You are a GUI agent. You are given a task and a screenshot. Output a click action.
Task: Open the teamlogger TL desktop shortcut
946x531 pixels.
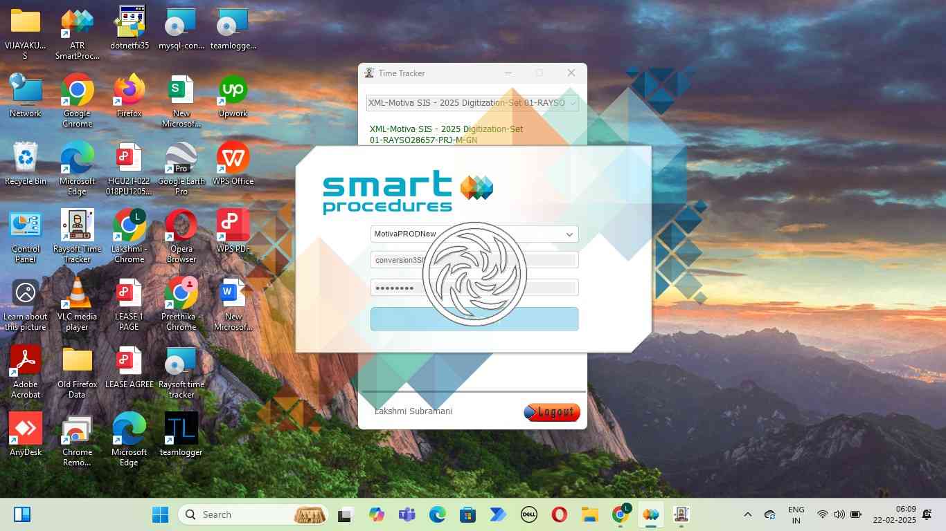click(x=181, y=435)
